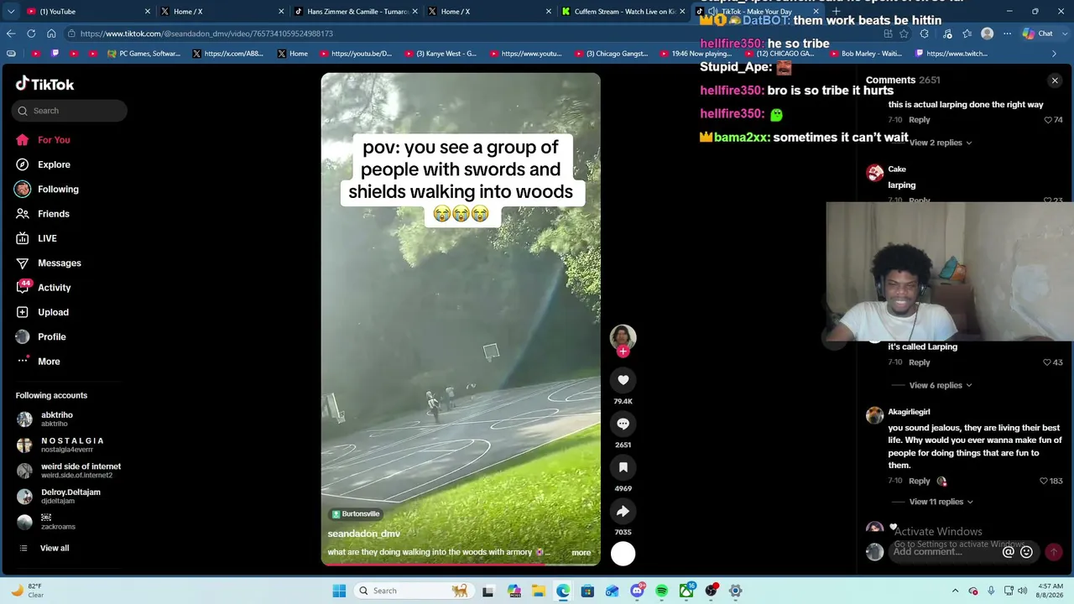Open the Following feed
1074x604 pixels.
coord(58,190)
